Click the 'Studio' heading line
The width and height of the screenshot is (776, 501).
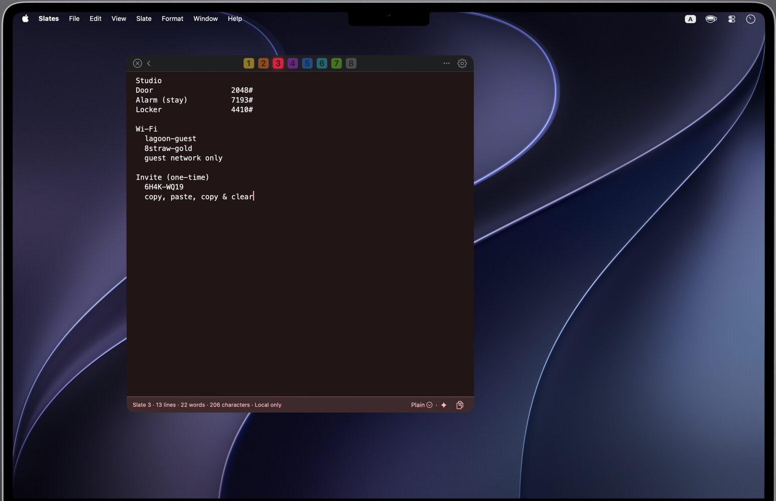coord(149,81)
